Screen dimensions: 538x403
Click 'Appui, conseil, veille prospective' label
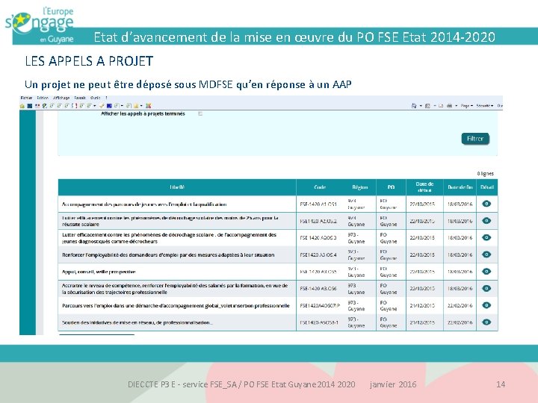[x=99, y=272]
